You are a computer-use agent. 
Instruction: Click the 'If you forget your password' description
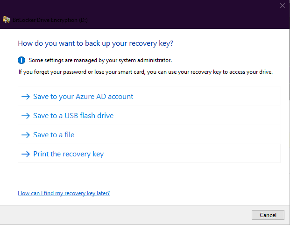[145, 72]
